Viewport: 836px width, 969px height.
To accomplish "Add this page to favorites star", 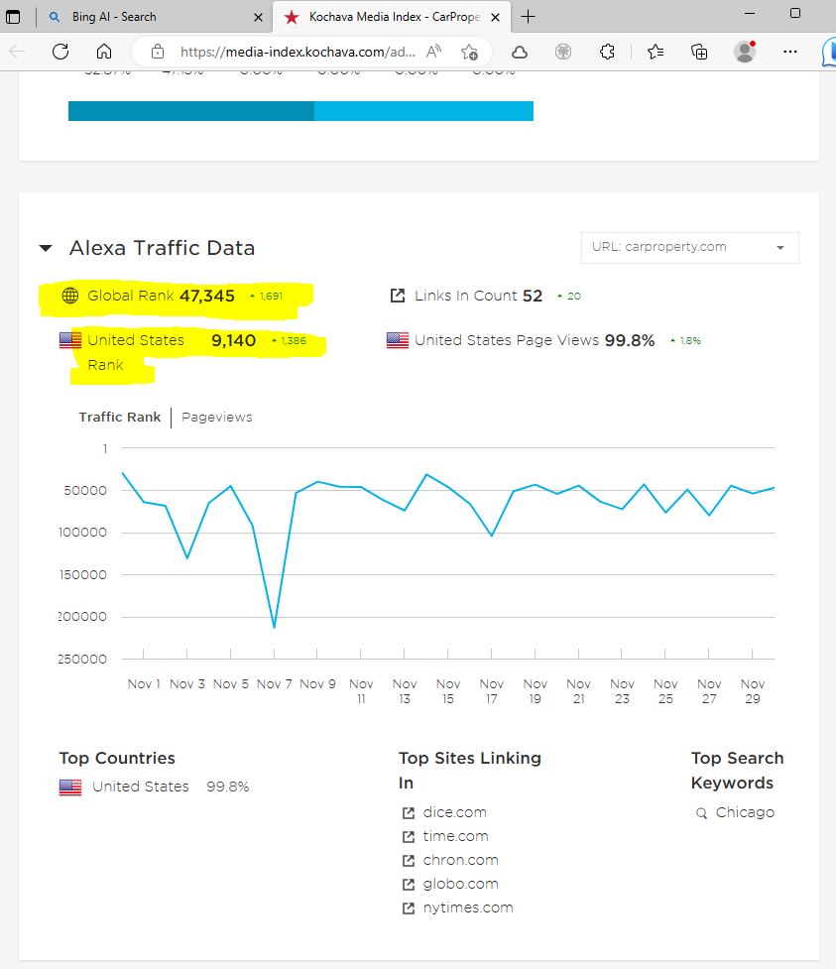I will tap(470, 52).
